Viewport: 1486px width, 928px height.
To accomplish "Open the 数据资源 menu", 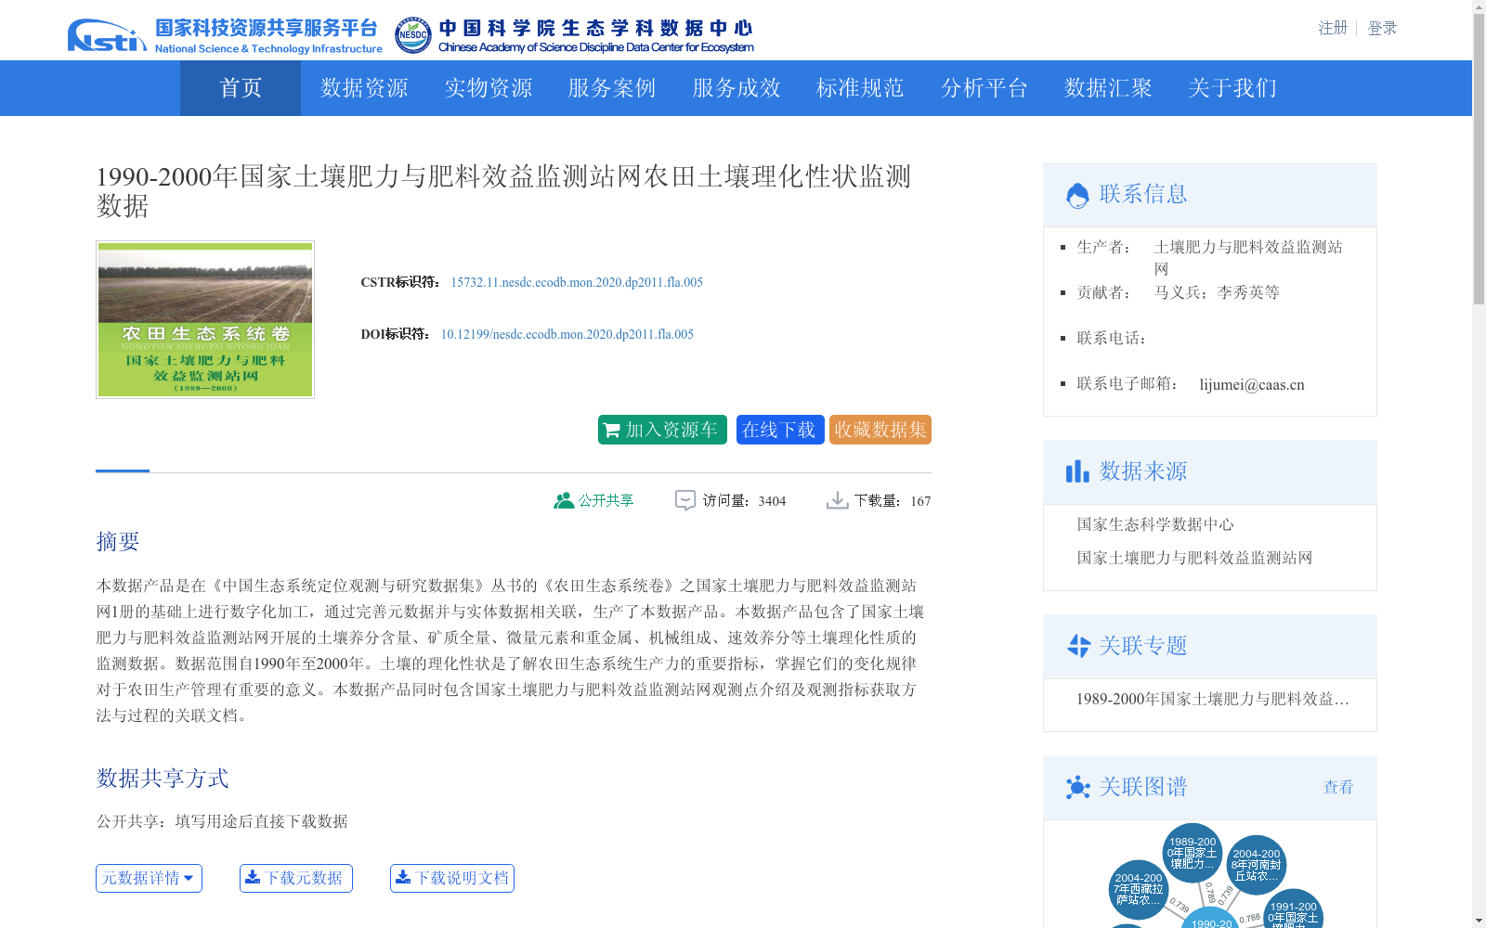I will [x=364, y=88].
